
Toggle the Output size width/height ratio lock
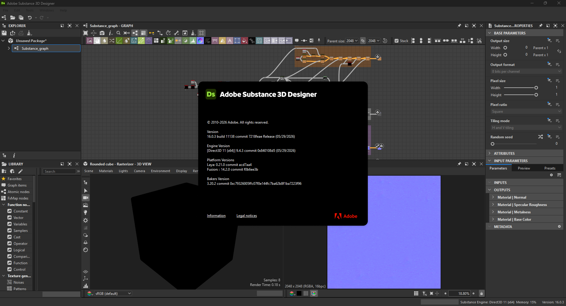[x=559, y=51]
